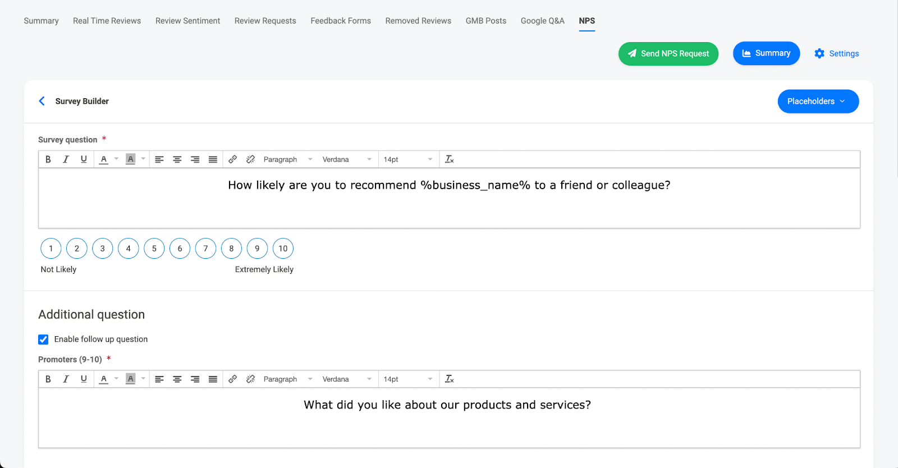Image resolution: width=898 pixels, height=468 pixels.
Task: Open Review Requests tab
Action: click(x=265, y=21)
